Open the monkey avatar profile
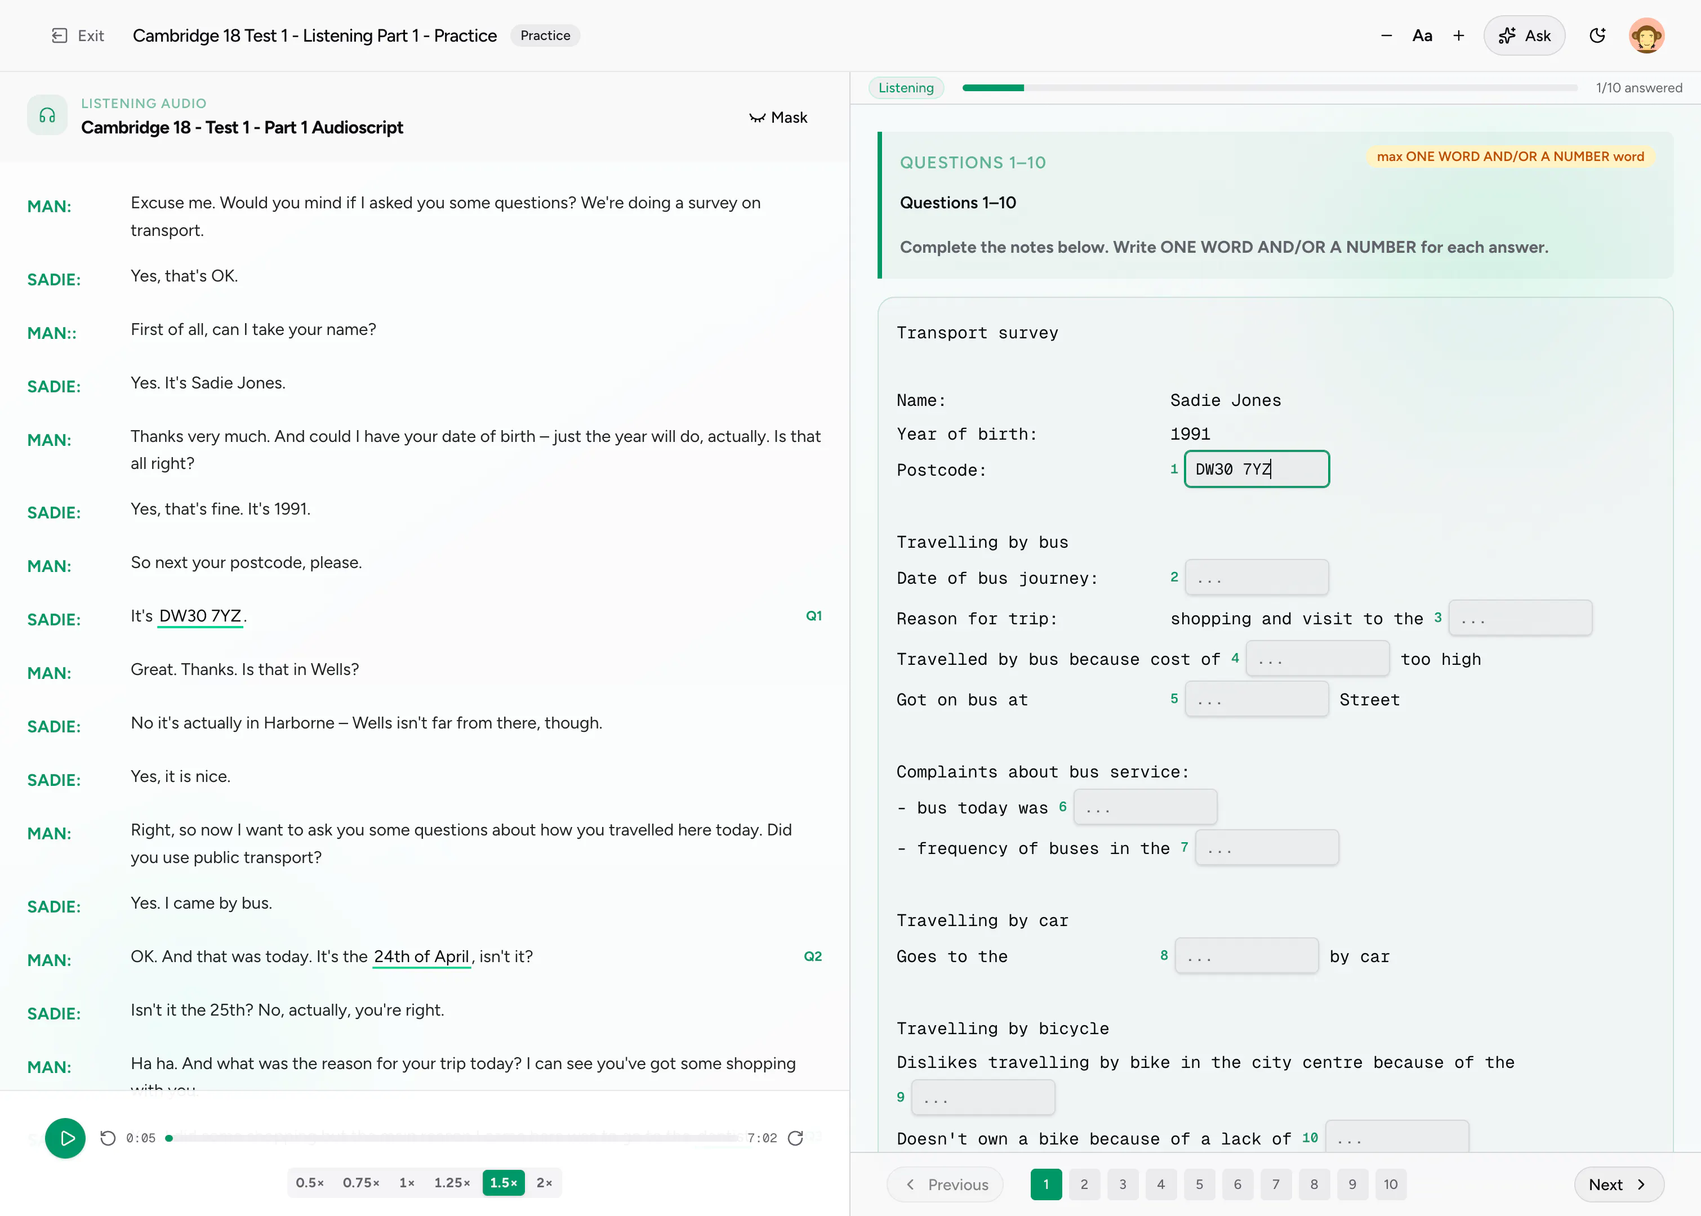This screenshot has width=1701, height=1216. [x=1646, y=35]
